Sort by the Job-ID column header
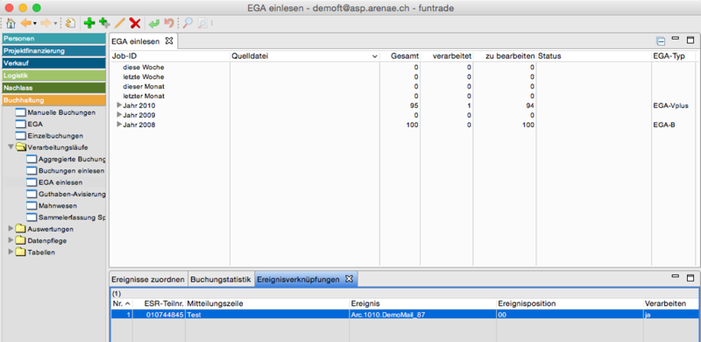 click(x=170, y=56)
